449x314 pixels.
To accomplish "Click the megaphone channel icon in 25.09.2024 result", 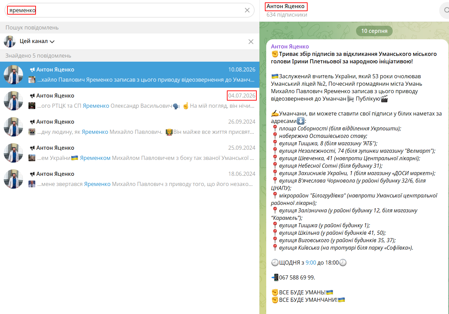I will [x=32, y=148].
